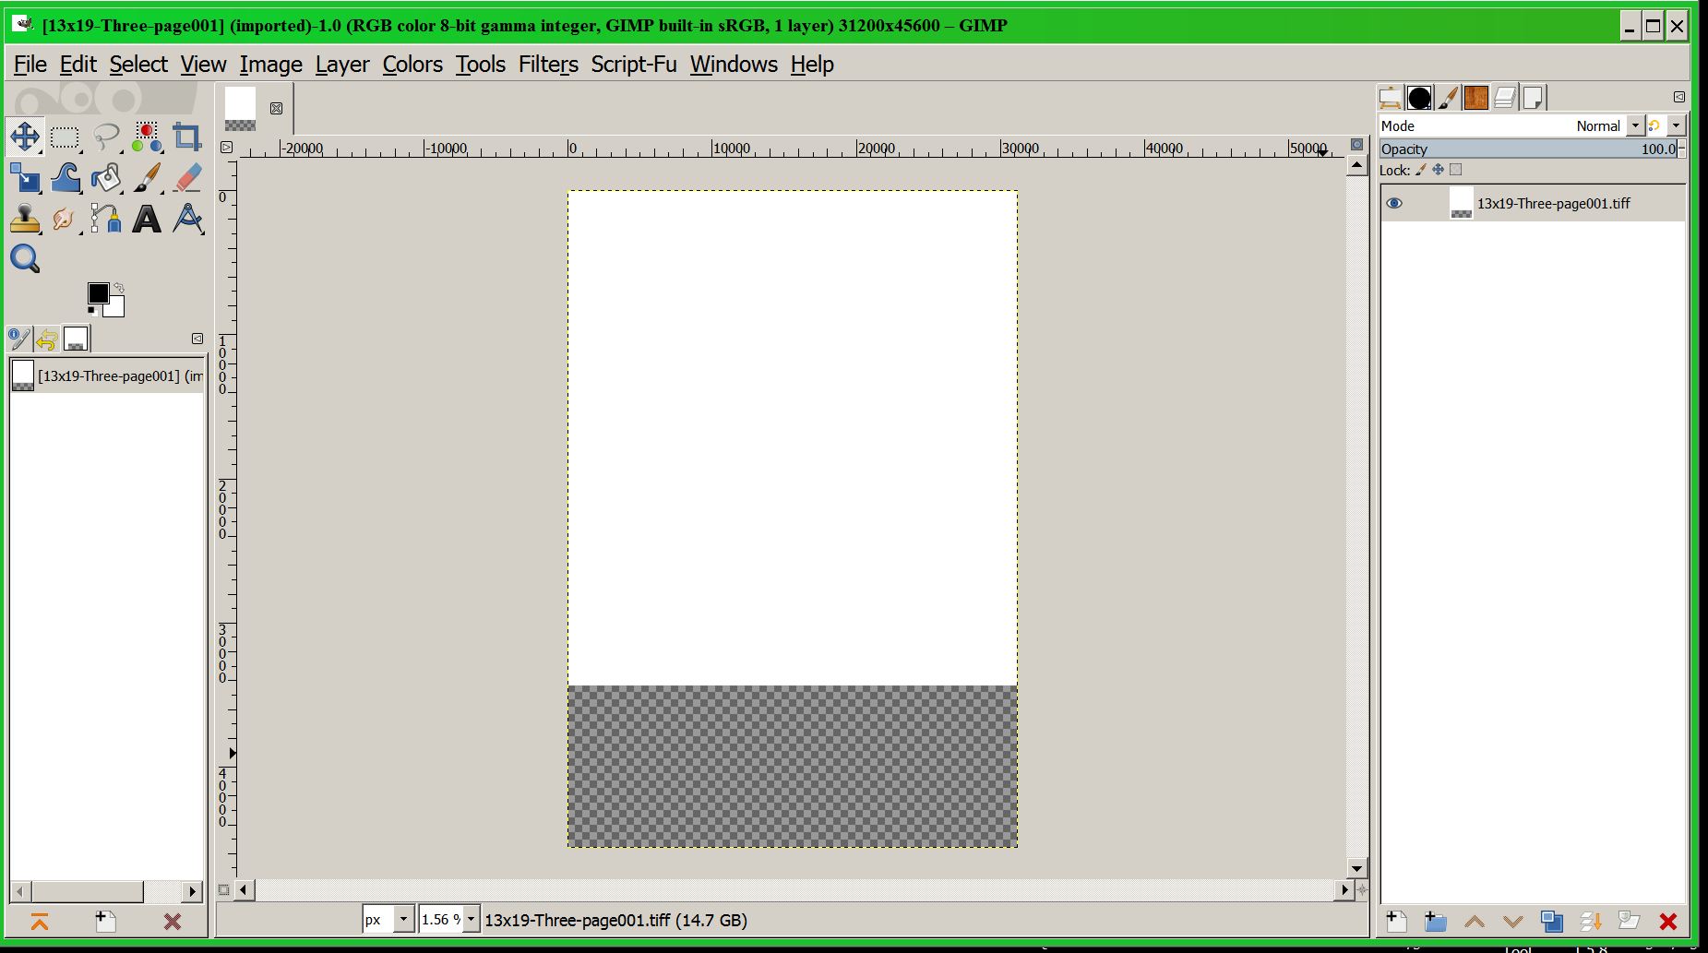This screenshot has width=1708, height=953.
Task: Create a new layer group
Action: coord(1435,921)
